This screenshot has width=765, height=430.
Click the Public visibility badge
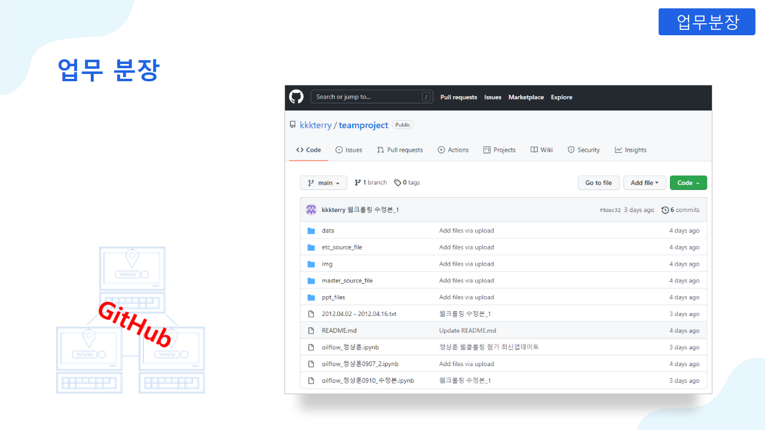click(403, 125)
